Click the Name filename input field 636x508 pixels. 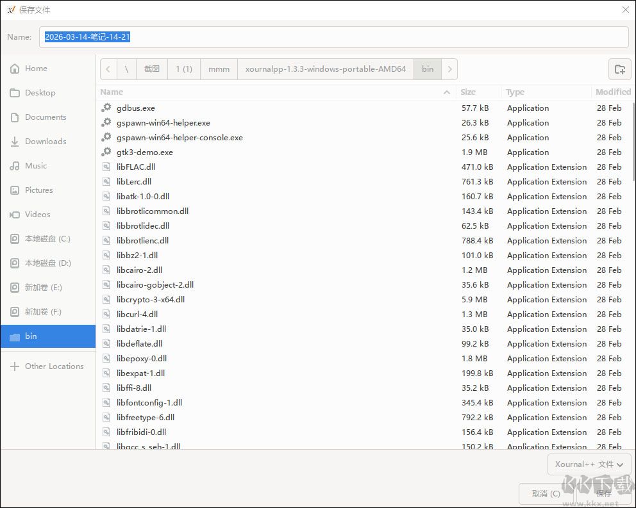click(334, 37)
